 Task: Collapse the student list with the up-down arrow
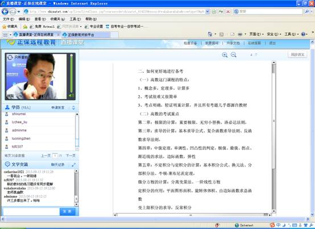click(x=73, y=107)
